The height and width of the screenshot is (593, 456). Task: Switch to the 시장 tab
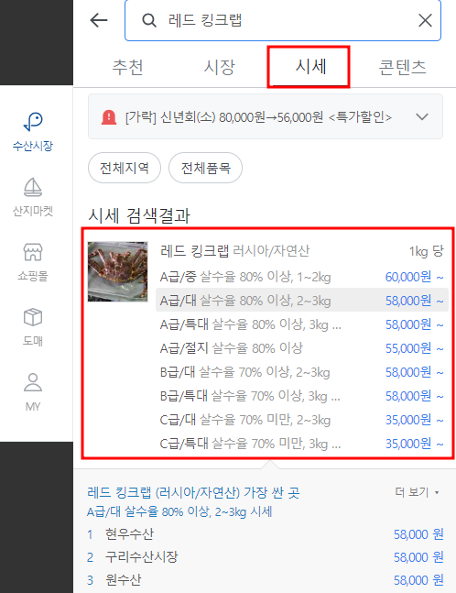(219, 67)
